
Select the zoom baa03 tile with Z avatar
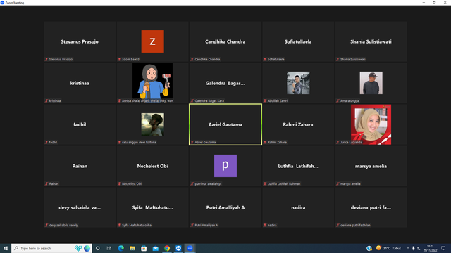pos(152,41)
